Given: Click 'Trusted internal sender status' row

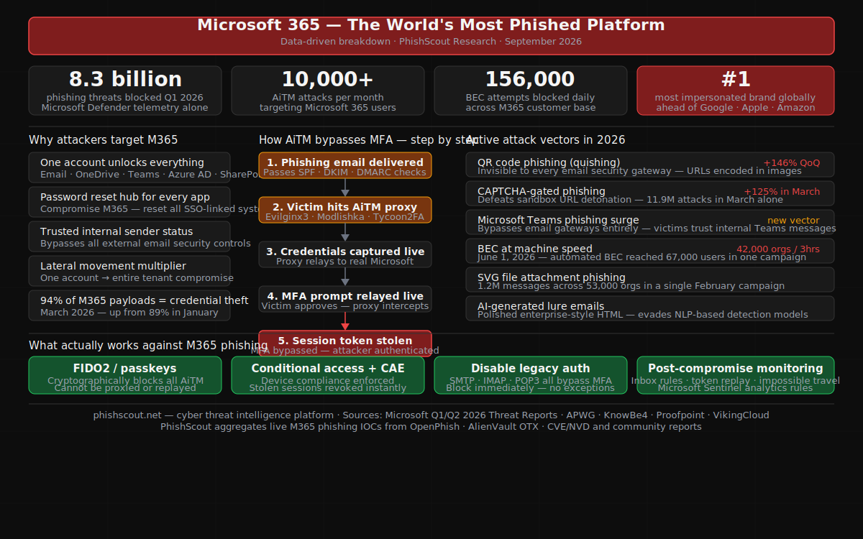Looking at the screenshot, I should click(129, 236).
